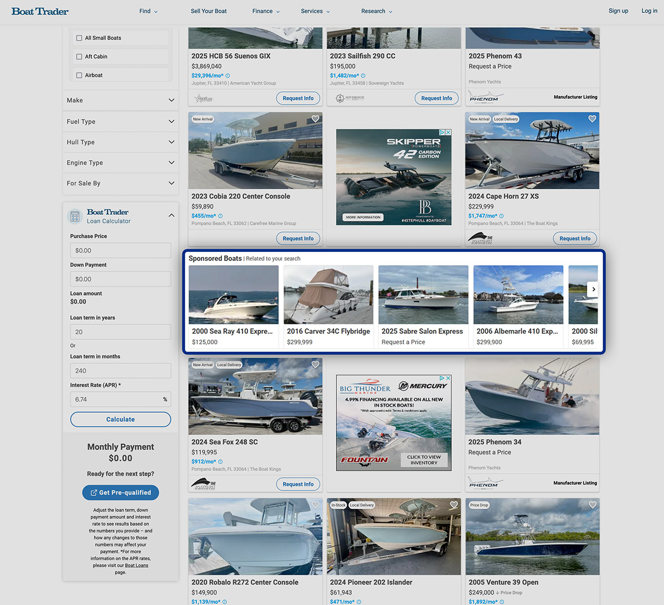The width and height of the screenshot is (664, 605).
Task: Open the Find dropdown menu
Action: pyautogui.click(x=148, y=11)
